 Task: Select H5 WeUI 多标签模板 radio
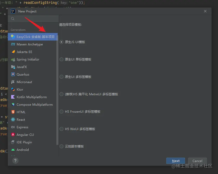click(x=62, y=129)
